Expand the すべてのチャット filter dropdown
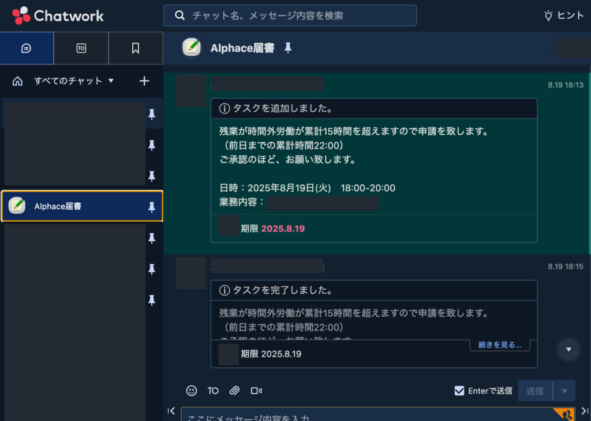The width and height of the screenshot is (591, 421). pyautogui.click(x=74, y=81)
